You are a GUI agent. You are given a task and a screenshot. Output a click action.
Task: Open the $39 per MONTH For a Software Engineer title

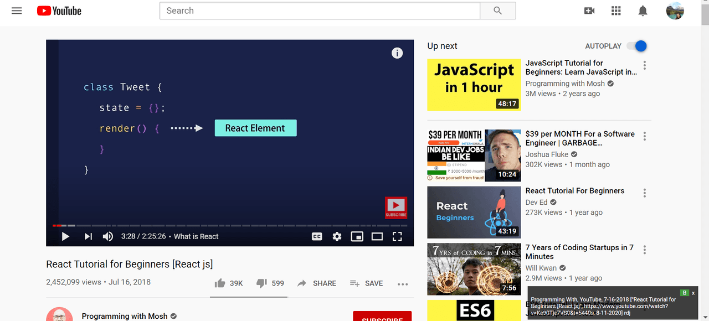tap(580, 138)
